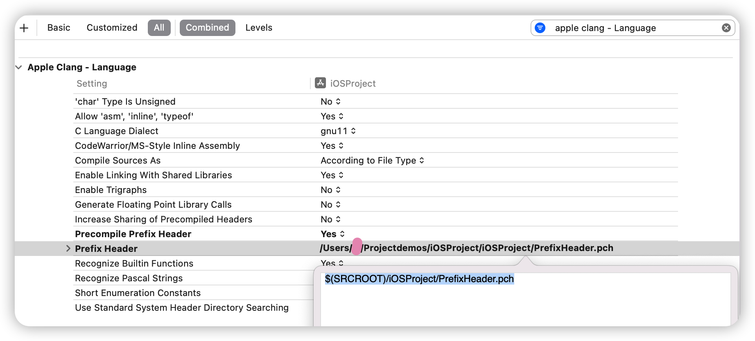The width and height of the screenshot is (755, 341).
Task: Click the All settings filter button
Action: pos(159,27)
